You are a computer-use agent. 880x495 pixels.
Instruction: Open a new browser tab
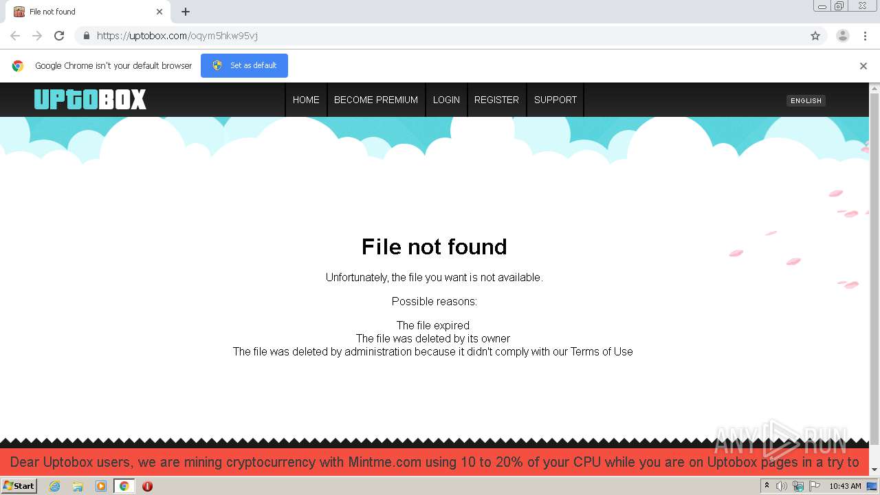pyautogui.click(x=186, y=12)
